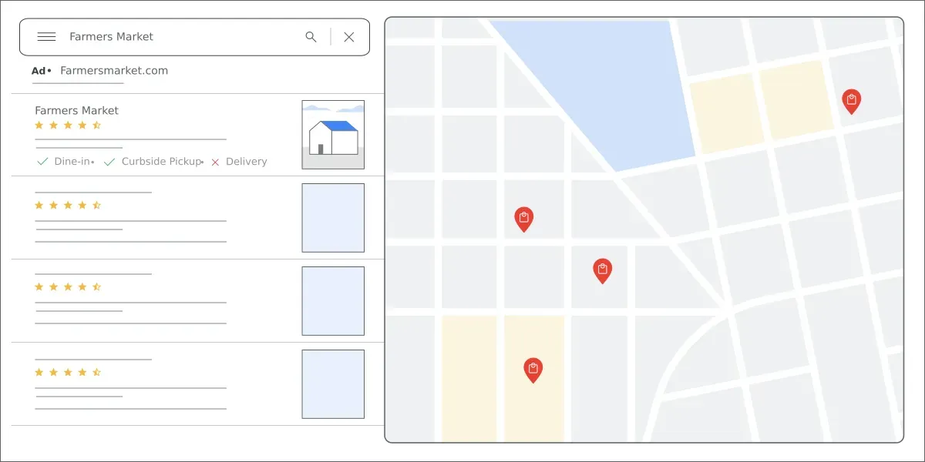
Task: Click the star rating of the last listing
Action: [69, 372]
